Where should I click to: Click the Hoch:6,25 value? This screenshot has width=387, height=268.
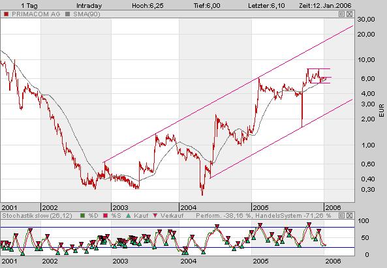coord(147,5)
